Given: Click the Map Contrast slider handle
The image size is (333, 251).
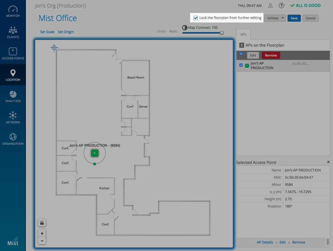Looking at the screenshot, I should click(222, 33).
